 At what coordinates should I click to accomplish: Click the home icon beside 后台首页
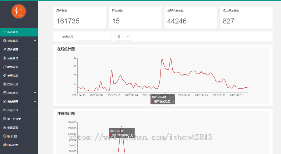[x=5, y=32]
